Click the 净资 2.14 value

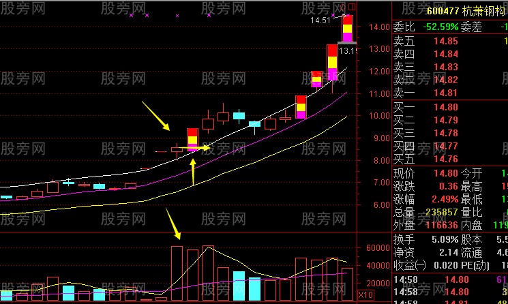click(449, 252)
